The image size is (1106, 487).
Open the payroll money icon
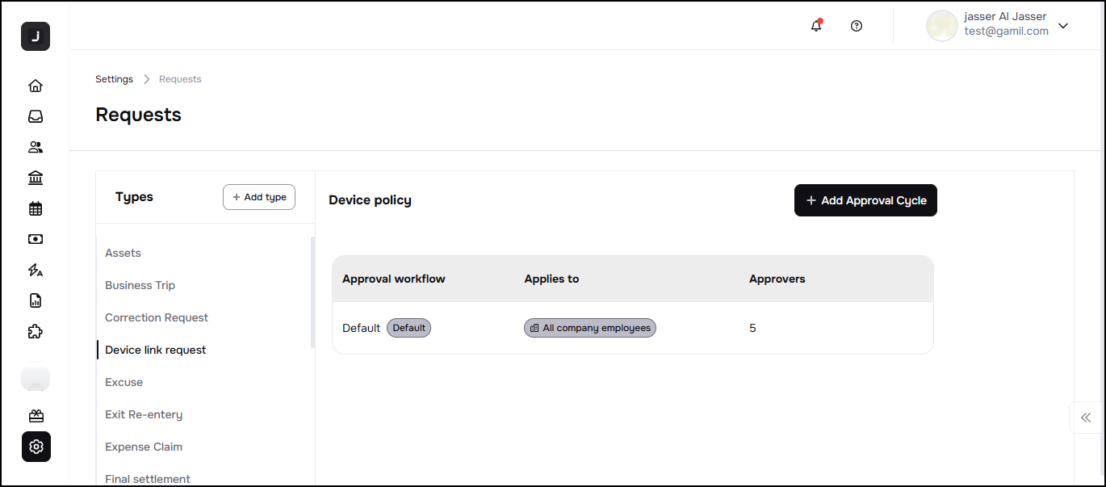(x=36, y=239)
